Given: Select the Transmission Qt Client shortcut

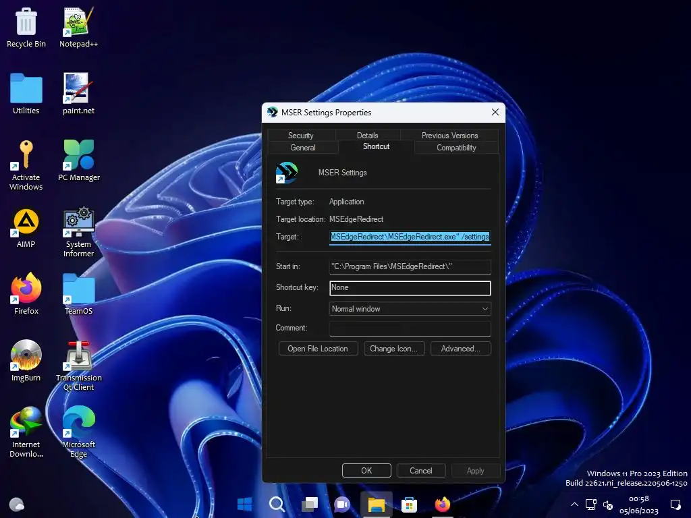Looking at the screenshot, I should tap(78, 366).
